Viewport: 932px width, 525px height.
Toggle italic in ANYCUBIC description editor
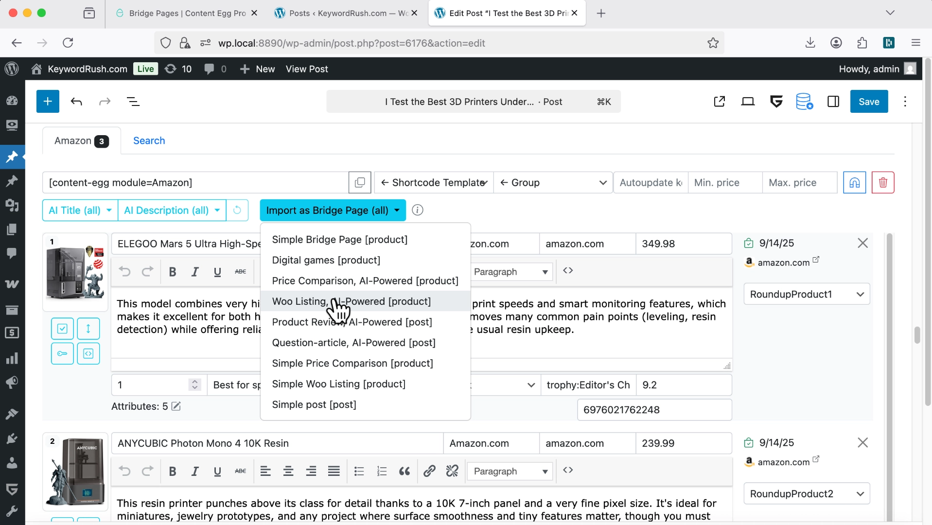coord(195,471)
